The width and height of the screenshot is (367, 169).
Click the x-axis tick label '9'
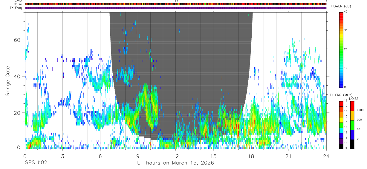138,156
